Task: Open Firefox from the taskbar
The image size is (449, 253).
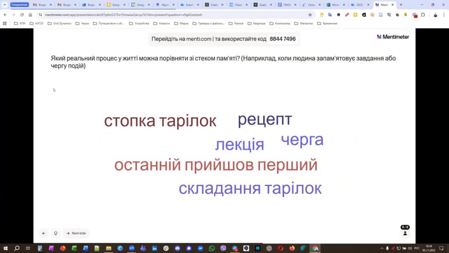Action: tap(292, 248)
